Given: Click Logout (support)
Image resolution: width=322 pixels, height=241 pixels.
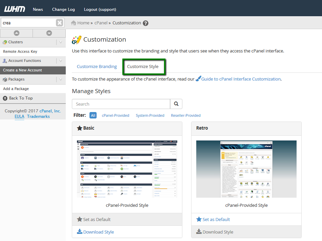Looking at the screenshot, I should [100, 9].
